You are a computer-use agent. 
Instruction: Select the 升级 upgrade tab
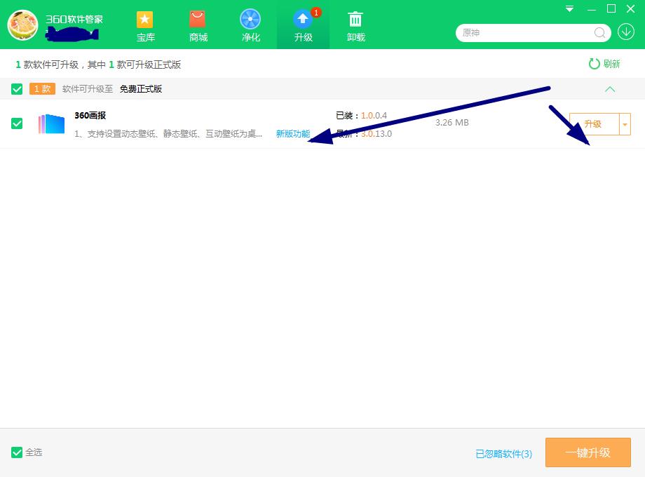pyautogui.click(x=303, y=25)
